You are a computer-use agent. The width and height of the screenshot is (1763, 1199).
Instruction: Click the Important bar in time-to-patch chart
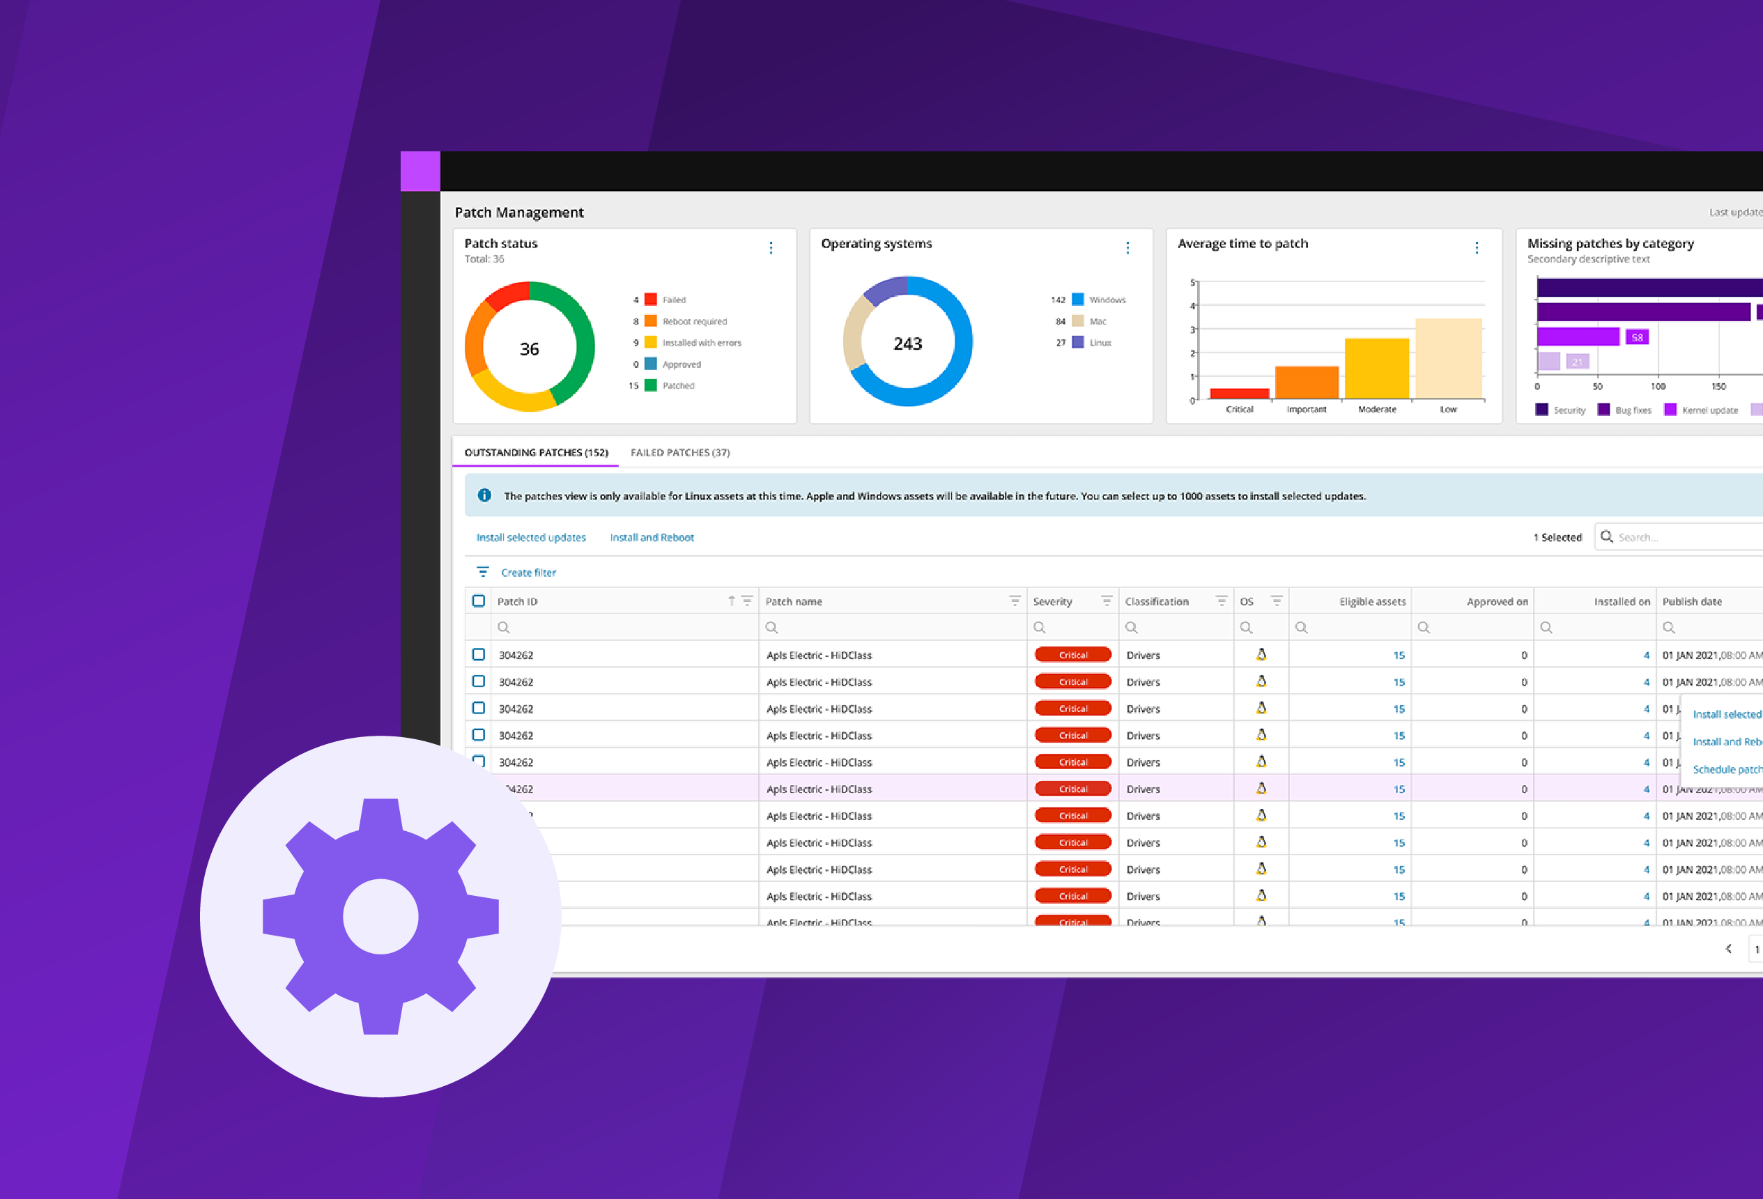(x=1307, y=383)
